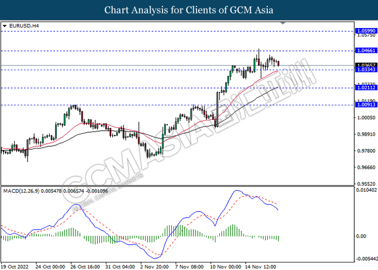Click the blue MACD line at its peak

pos(236,191)
